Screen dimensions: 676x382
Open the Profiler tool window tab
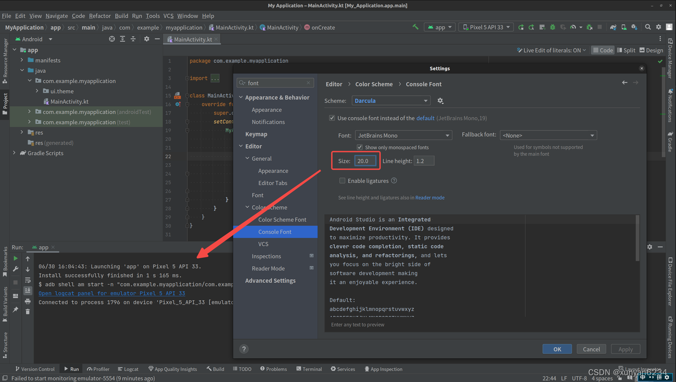point(98,369)
